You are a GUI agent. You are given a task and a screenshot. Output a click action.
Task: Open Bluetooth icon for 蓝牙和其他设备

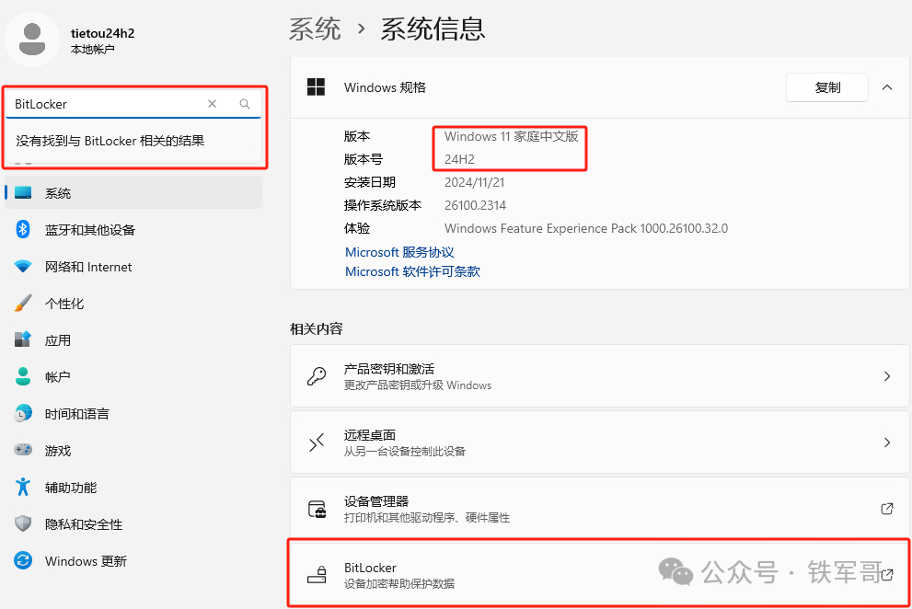pos(23,229)
